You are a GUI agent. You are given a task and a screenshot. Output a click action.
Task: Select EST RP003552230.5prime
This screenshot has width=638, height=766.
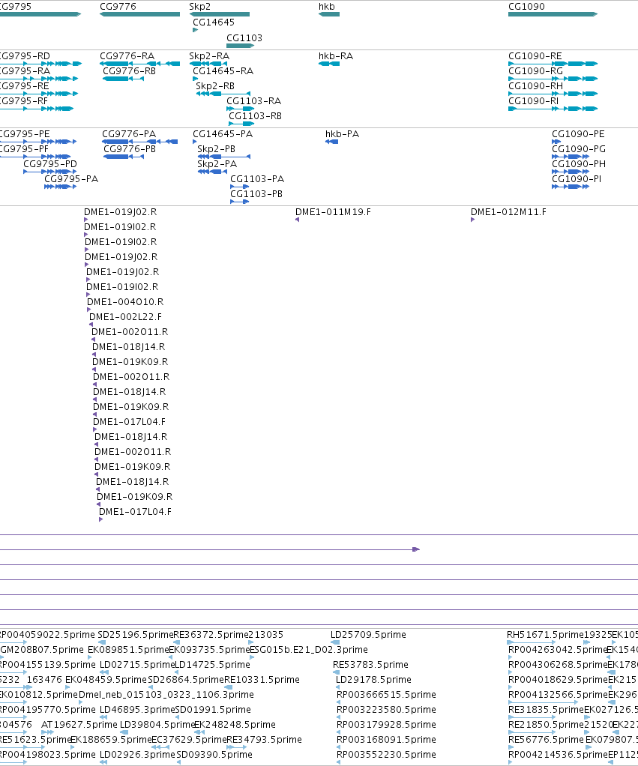tap(386, 755)
